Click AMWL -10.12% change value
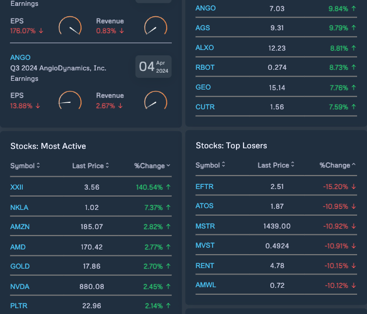The image size is (367, 314). [x=340, y=286]
